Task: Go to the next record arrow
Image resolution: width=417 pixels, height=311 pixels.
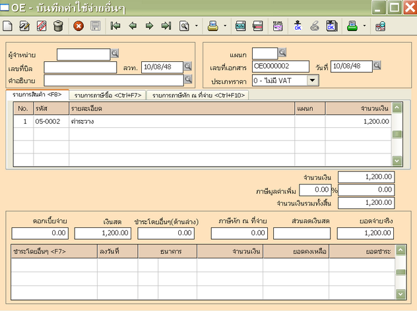Action: [149, 26]
